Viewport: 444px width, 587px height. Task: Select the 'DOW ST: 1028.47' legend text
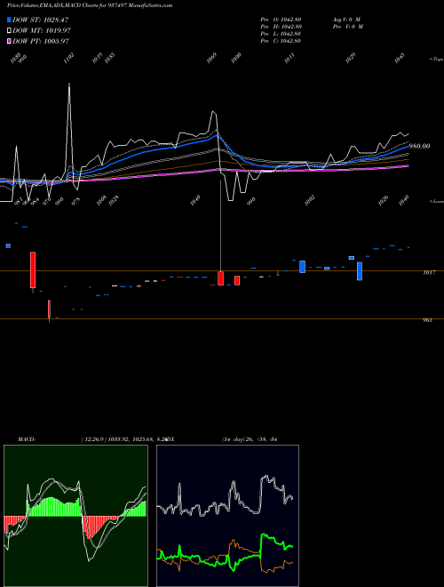[40, 20]
